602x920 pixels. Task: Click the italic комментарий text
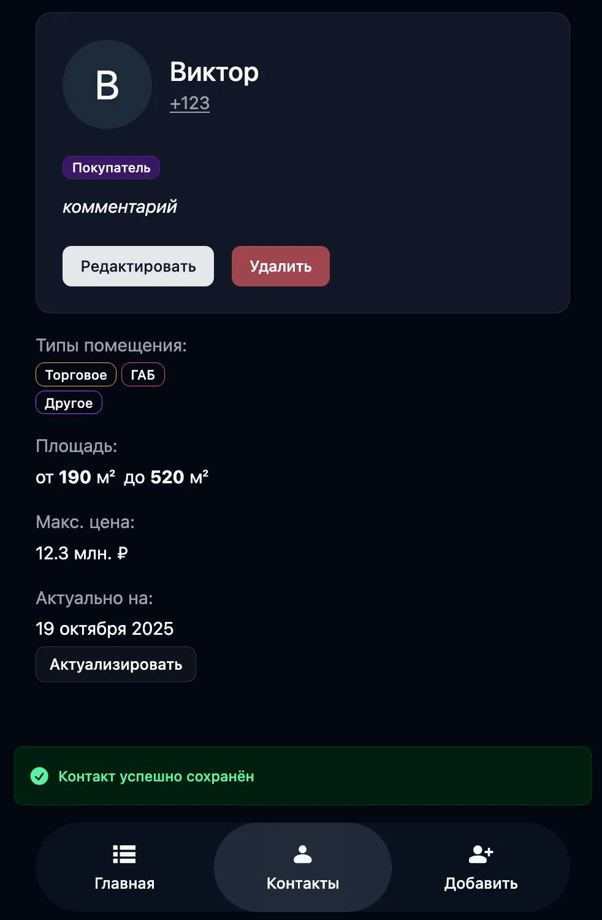120,207
